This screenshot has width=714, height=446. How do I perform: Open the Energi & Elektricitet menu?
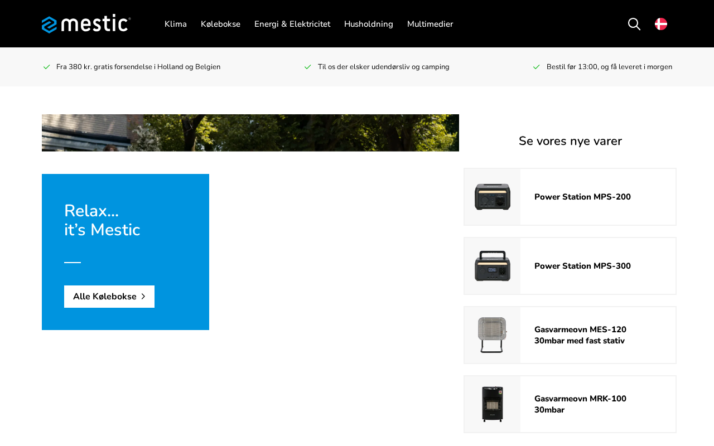coord(292,24)
